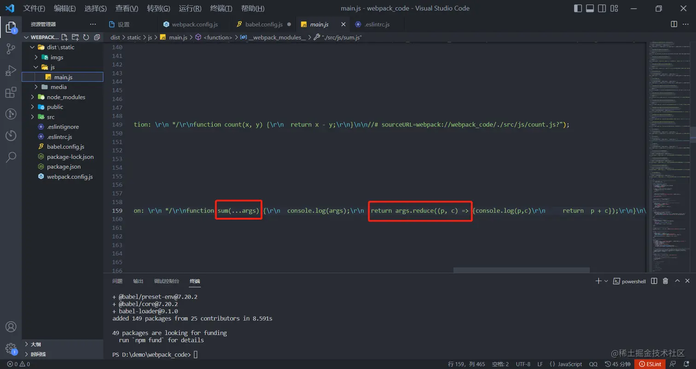Open the Run and Debug view
This screenshot has width=696, height=369.
pos(11,71)
